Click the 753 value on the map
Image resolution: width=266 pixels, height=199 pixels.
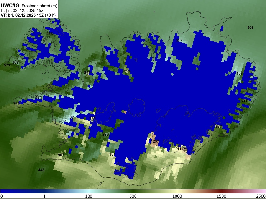pos(16,104)
